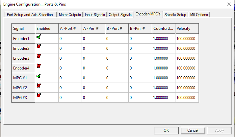Viewport: 235px width, 137px height.
Task: Enable MPG #2 by clicking its red X
Action: coord(39,86)
